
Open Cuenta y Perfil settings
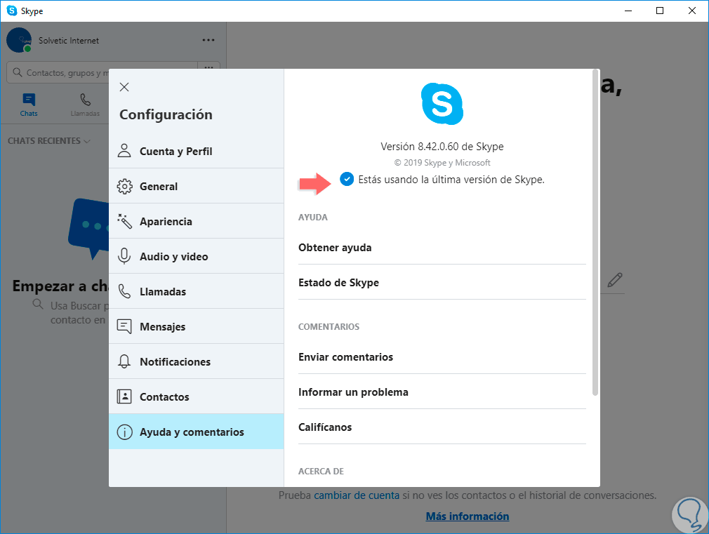(x=197, y=151)
